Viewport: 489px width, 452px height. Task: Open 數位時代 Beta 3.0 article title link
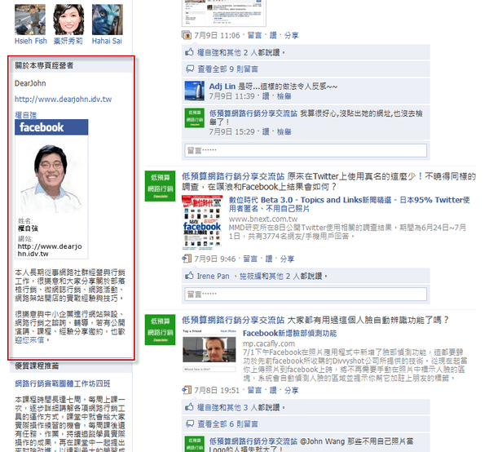[350, 204]
